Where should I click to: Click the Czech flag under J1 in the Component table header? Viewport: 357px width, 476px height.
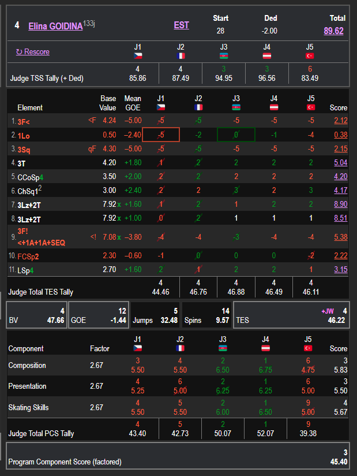(137, 348)
